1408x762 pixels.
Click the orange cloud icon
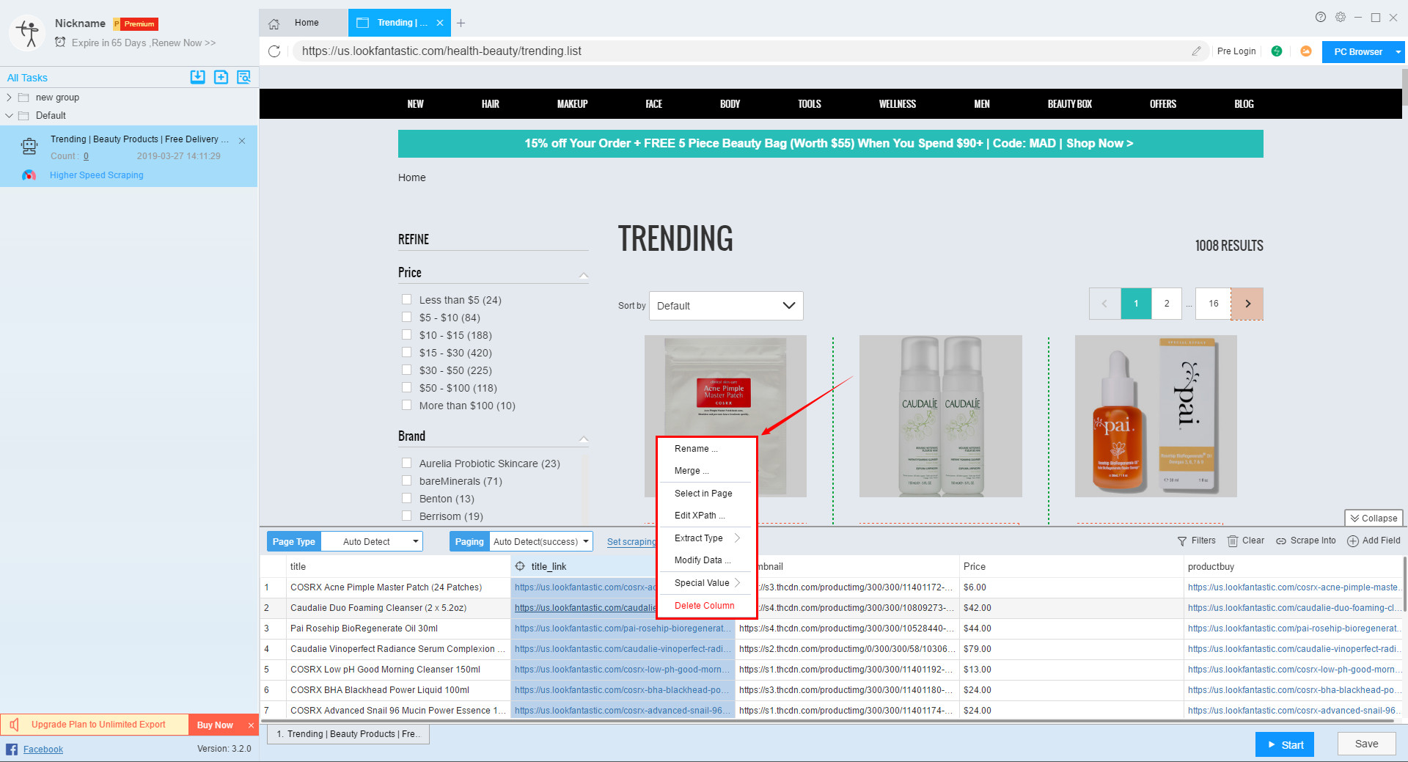tap(1306, 51)
